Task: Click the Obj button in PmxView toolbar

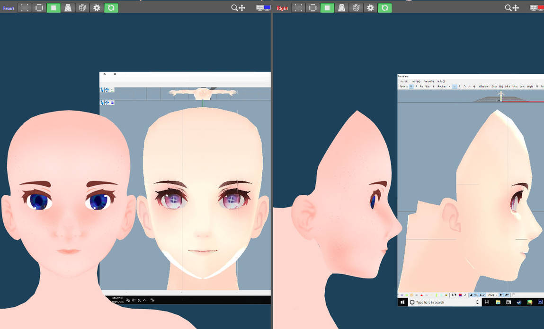Action: 501,87
